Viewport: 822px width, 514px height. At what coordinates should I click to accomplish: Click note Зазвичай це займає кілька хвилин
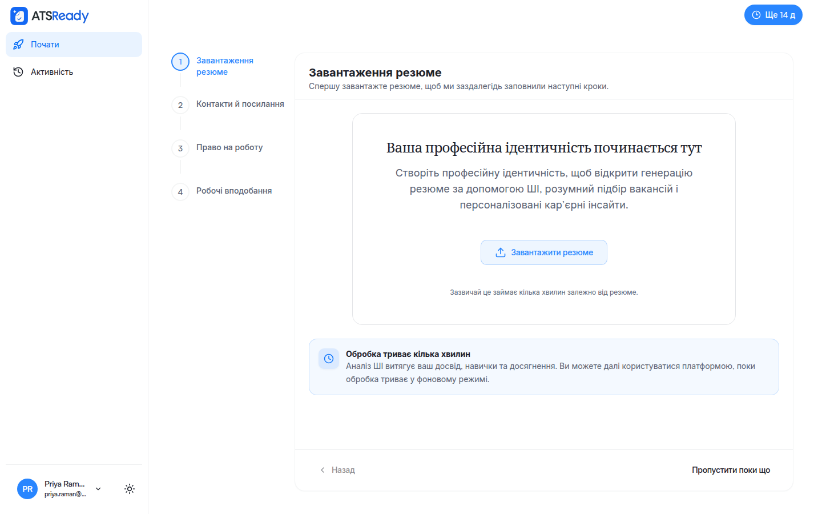point(544,292)
